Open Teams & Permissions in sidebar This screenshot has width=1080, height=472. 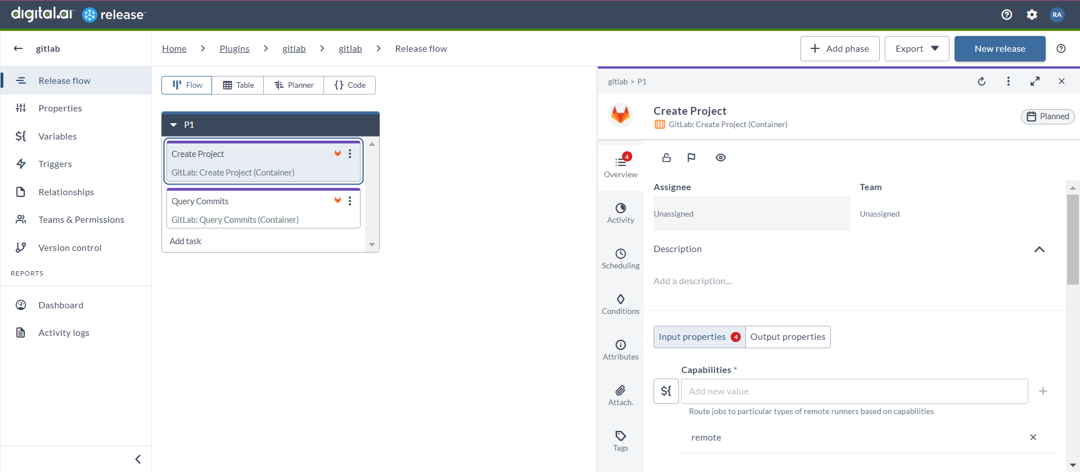click(x=76, y=219)
